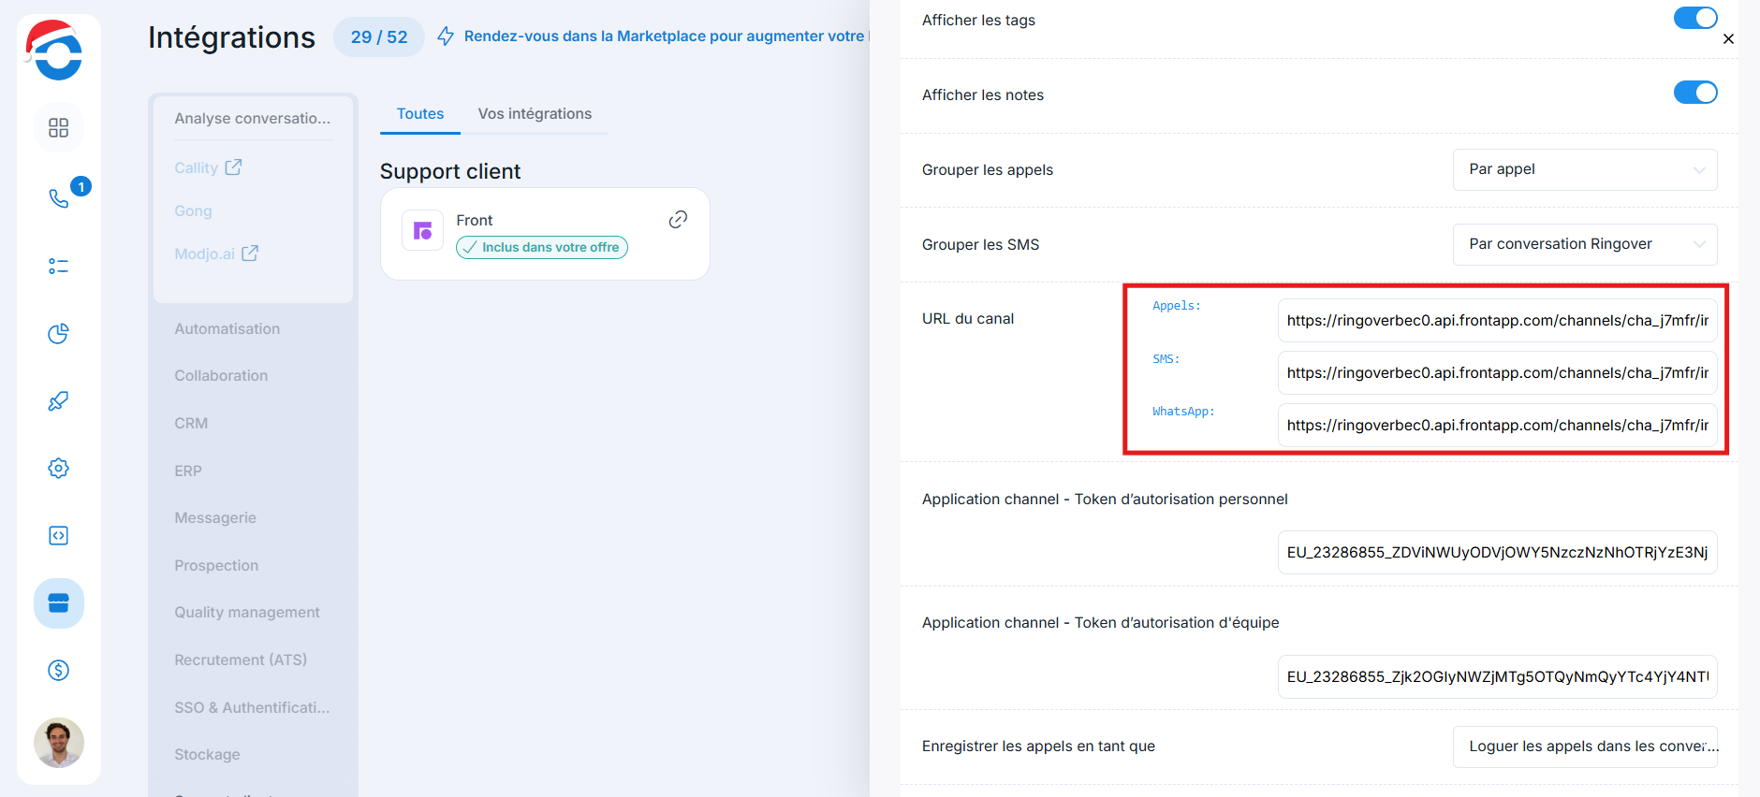
Task: Open the dashboard grid icon in sidebar
Action: (x=58, y=127)
